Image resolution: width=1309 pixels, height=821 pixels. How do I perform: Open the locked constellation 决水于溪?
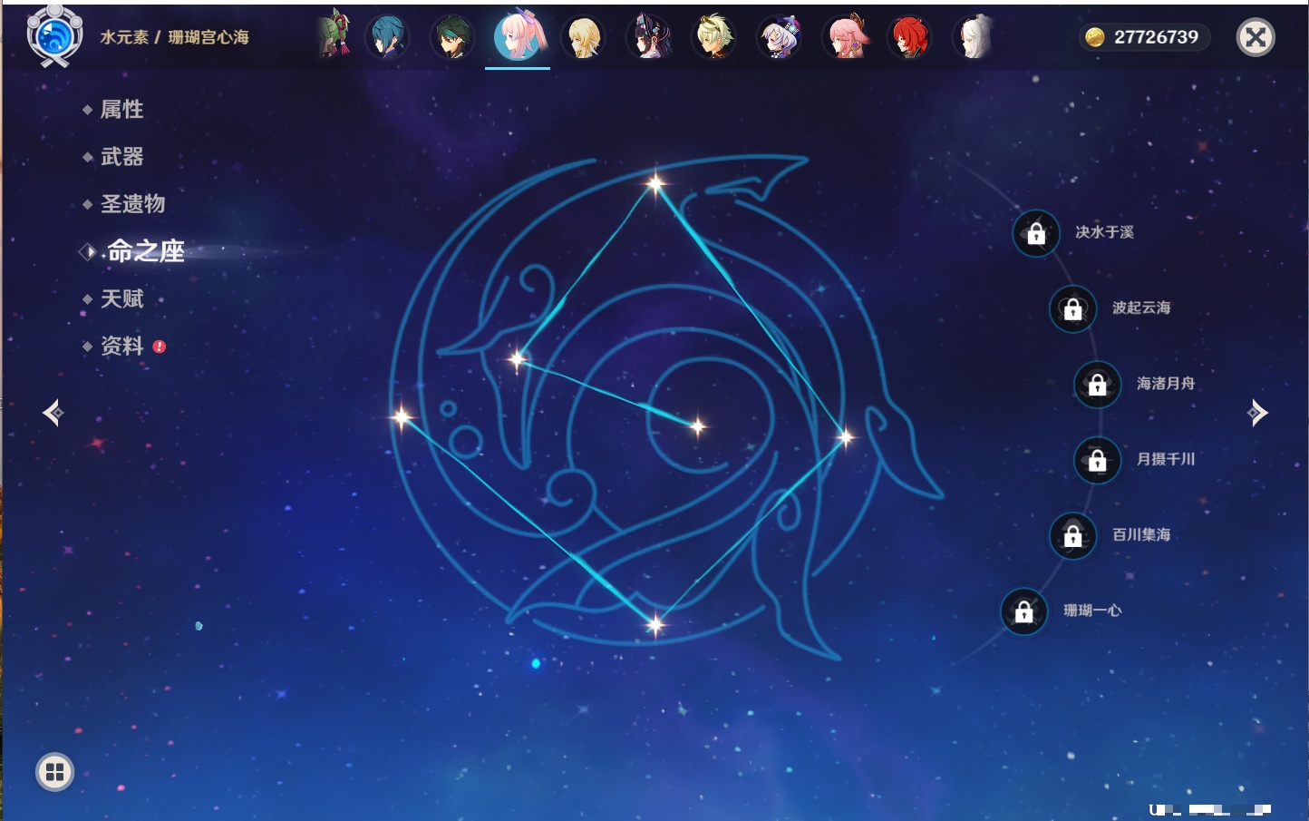[1036, 233]
